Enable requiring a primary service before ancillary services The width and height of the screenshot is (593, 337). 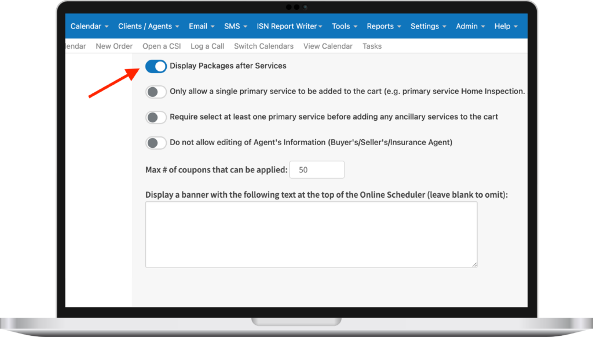coord(156,117)
